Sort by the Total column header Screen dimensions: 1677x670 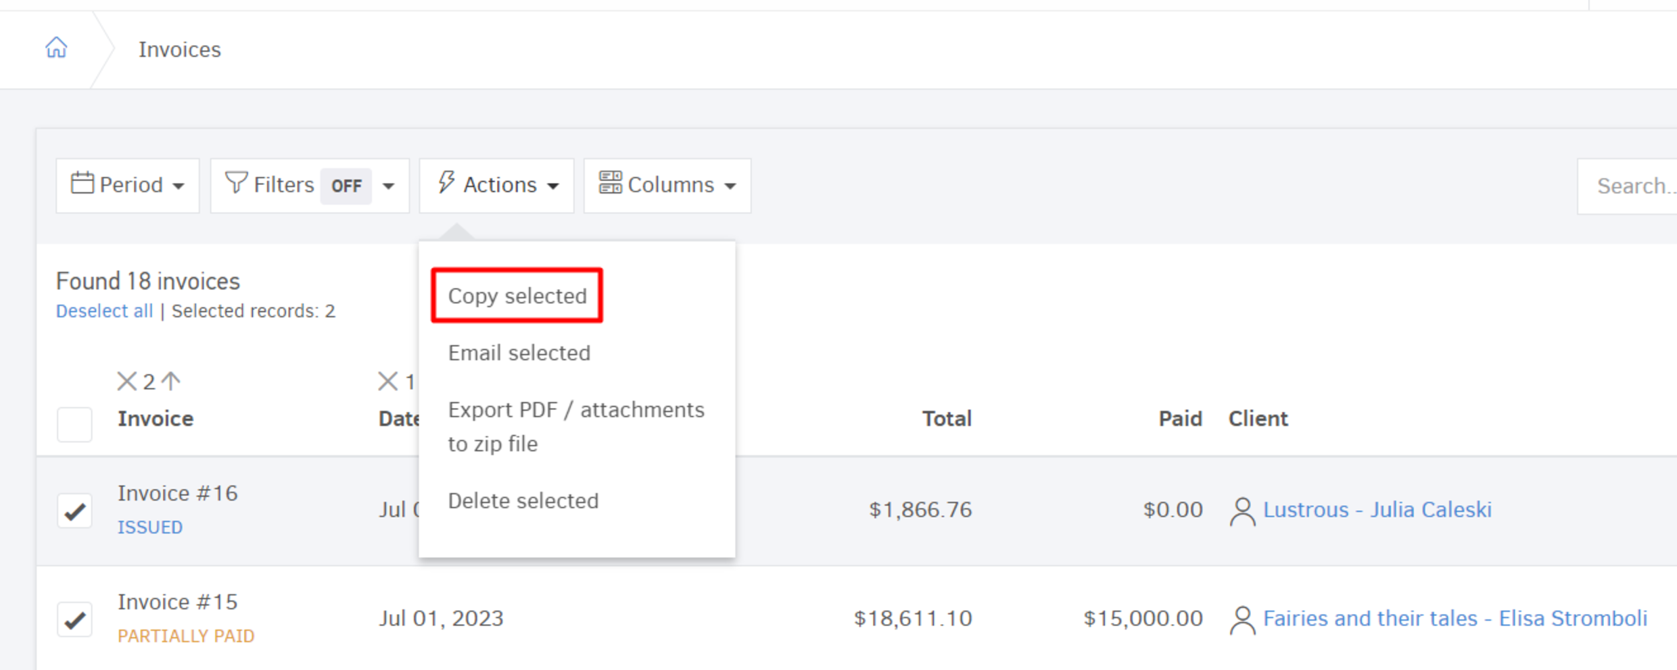tap(947, 419)
